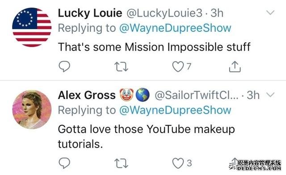Screen dimensions: 286x175
Task: Retweet Alex Gross's YouTube makeup tweet
Action: point(121,163)
